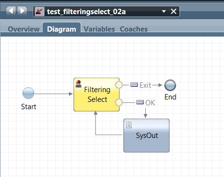
Task: Select the OK flow label
Action: [x=150, y=103]
